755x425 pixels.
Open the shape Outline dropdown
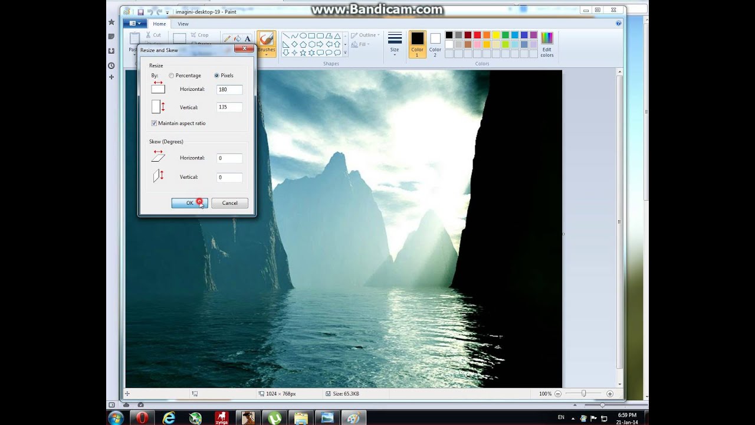coord(365,35)
